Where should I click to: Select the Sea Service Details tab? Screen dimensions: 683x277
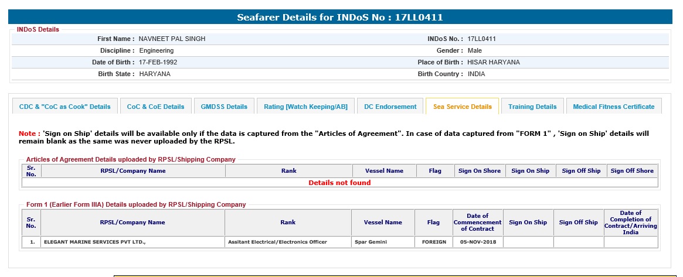point(462,107)
